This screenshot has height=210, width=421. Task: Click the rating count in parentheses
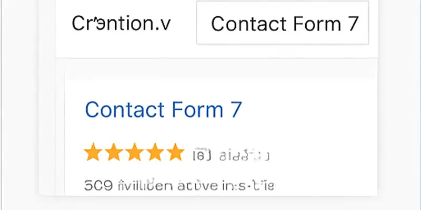coord(202,155)
